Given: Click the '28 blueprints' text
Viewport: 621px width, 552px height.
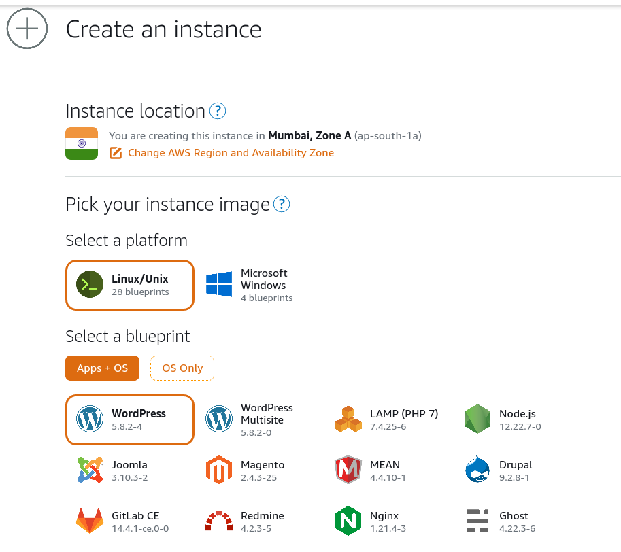Looking at the screenshot, I should click(140, 292).
